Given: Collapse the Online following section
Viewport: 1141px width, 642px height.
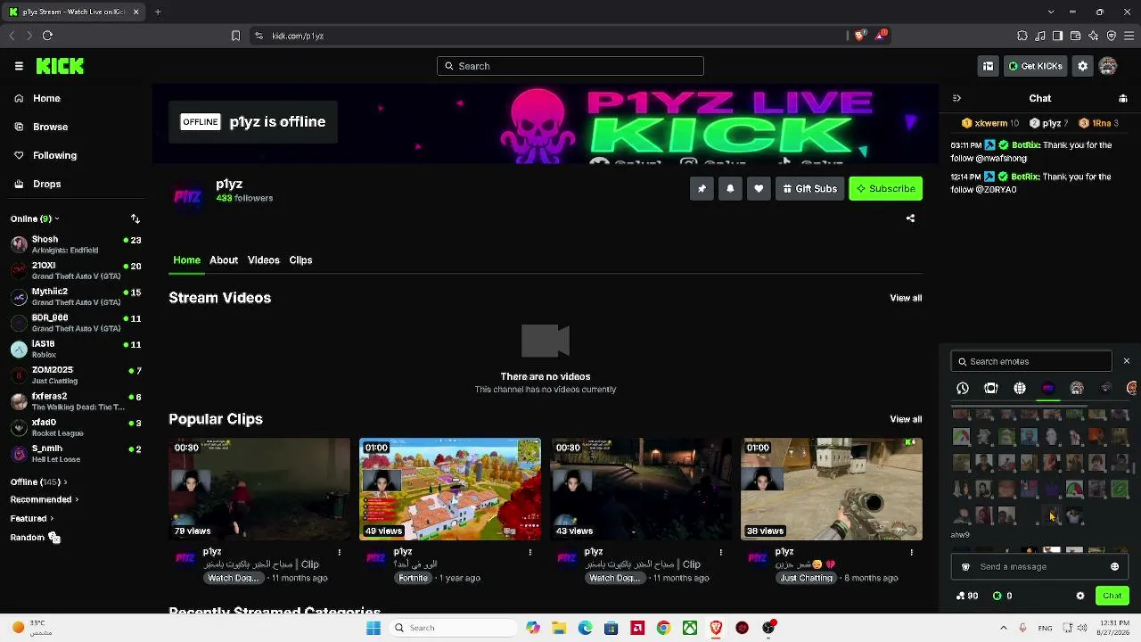Looking at the screenshot, I should (x=35, y=218).
